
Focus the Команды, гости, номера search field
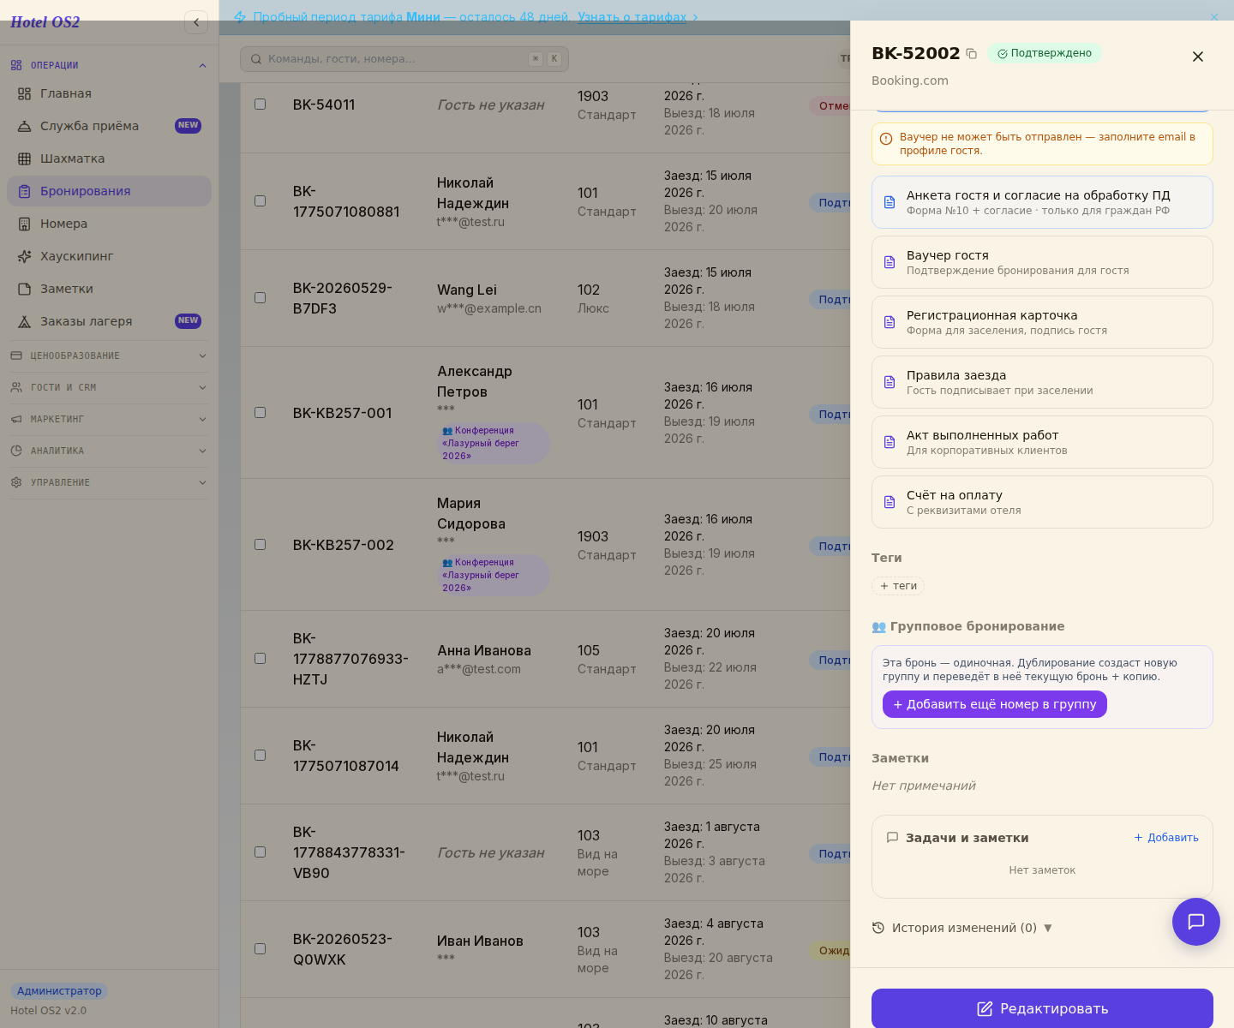[404, 59]
